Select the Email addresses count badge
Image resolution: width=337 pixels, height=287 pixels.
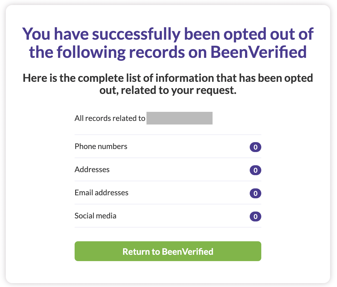pyautogui.click(x=255, y=193)
